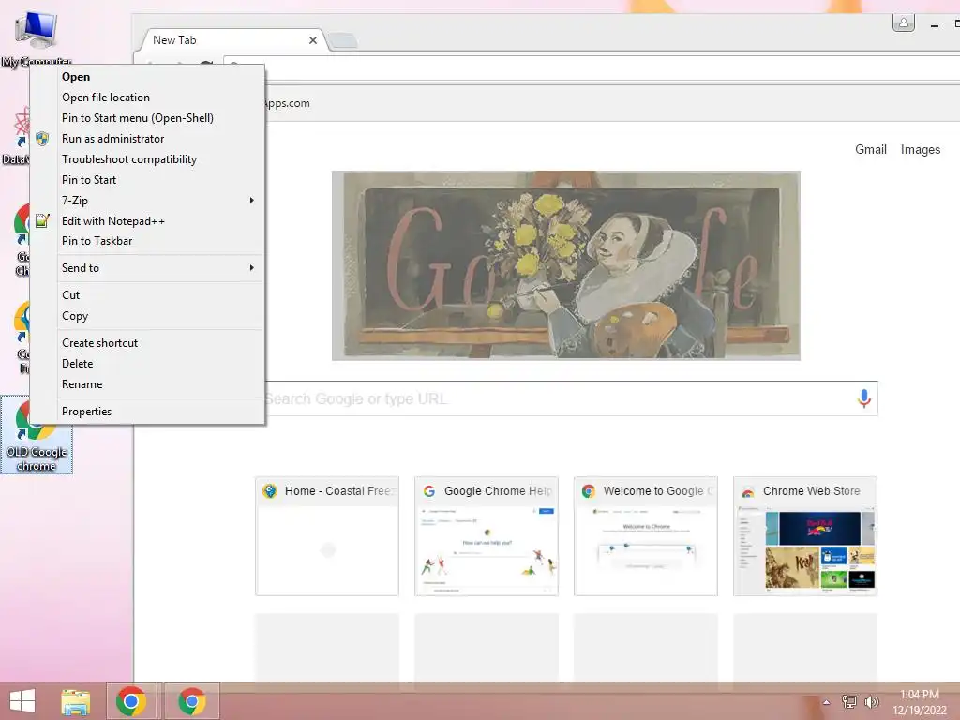960x720 pixels.
Task: Click the Chrome address bar
Action: pos(591,67)
